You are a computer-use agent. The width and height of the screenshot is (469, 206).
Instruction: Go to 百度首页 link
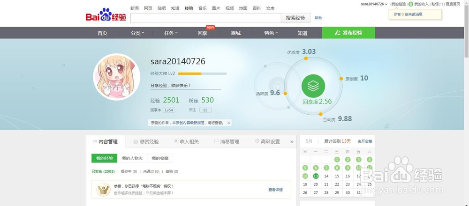(453, 4)
